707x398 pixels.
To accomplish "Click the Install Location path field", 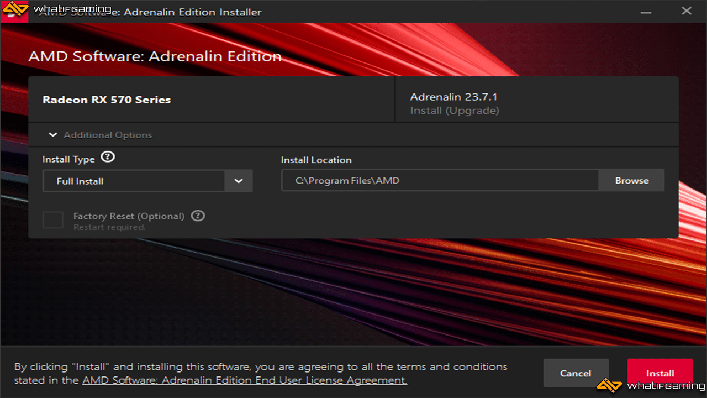I will pyautogui.click(x=440, y=180).
